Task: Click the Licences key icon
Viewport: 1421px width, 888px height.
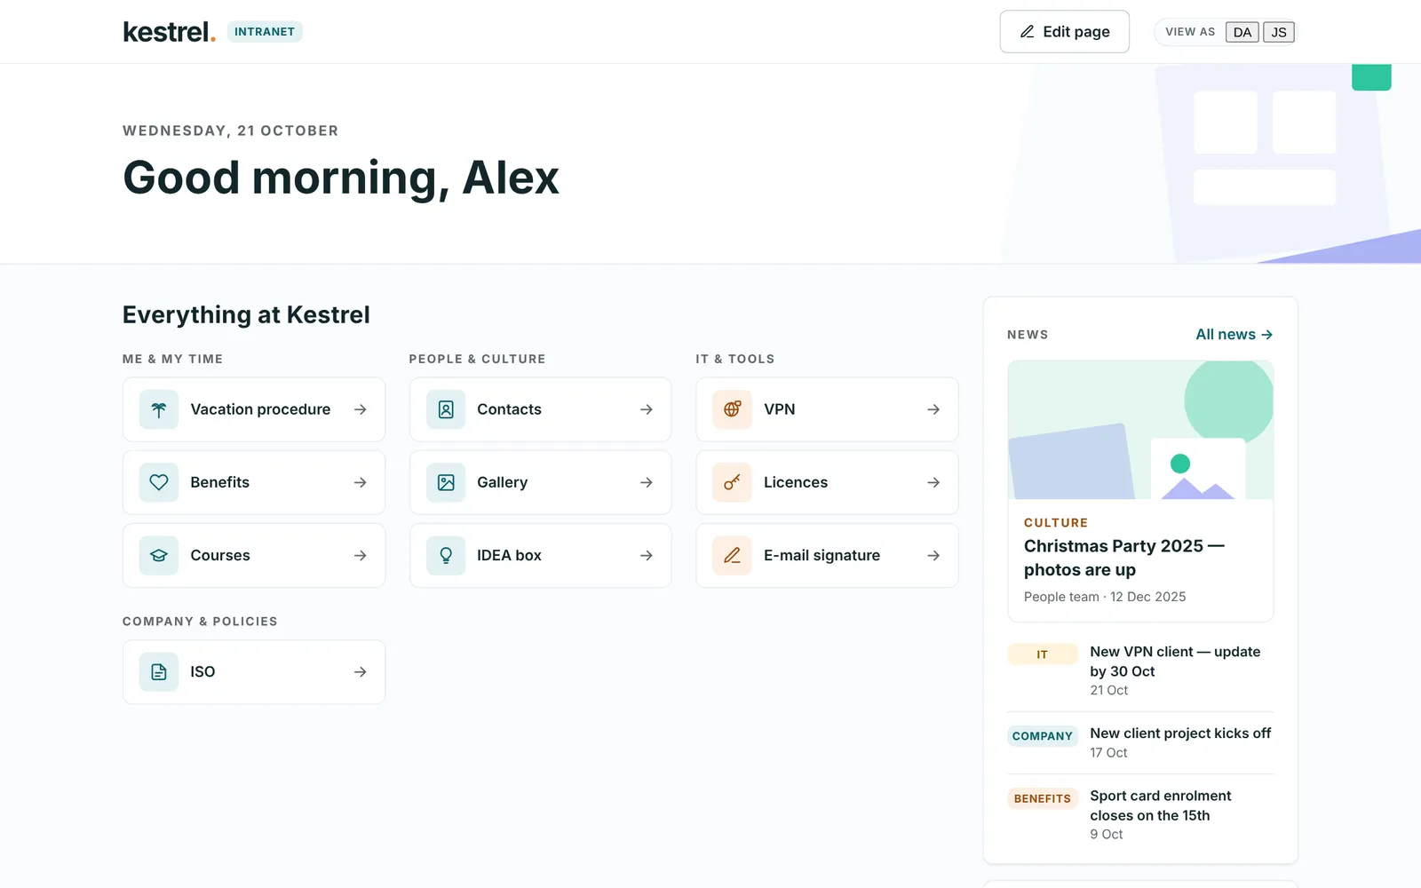Action: [x=733, y=482]
